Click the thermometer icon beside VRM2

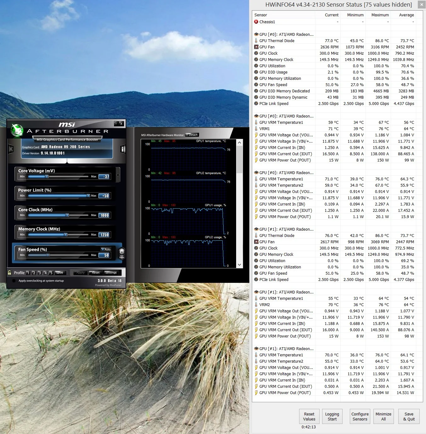click(x=256, y=305)
